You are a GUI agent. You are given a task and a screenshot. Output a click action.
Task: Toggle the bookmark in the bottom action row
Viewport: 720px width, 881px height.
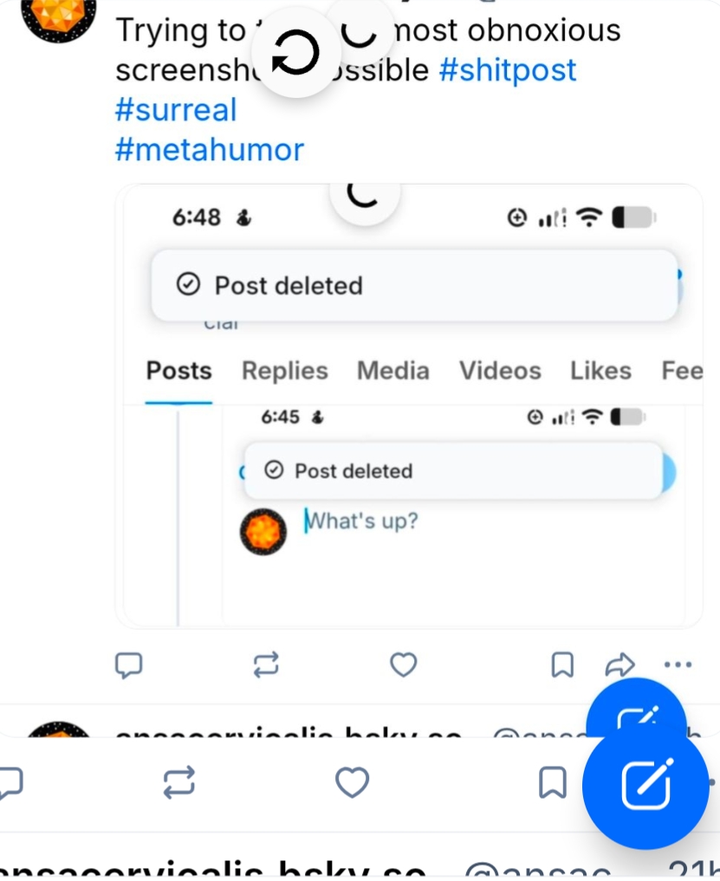[x=552, y=783]
